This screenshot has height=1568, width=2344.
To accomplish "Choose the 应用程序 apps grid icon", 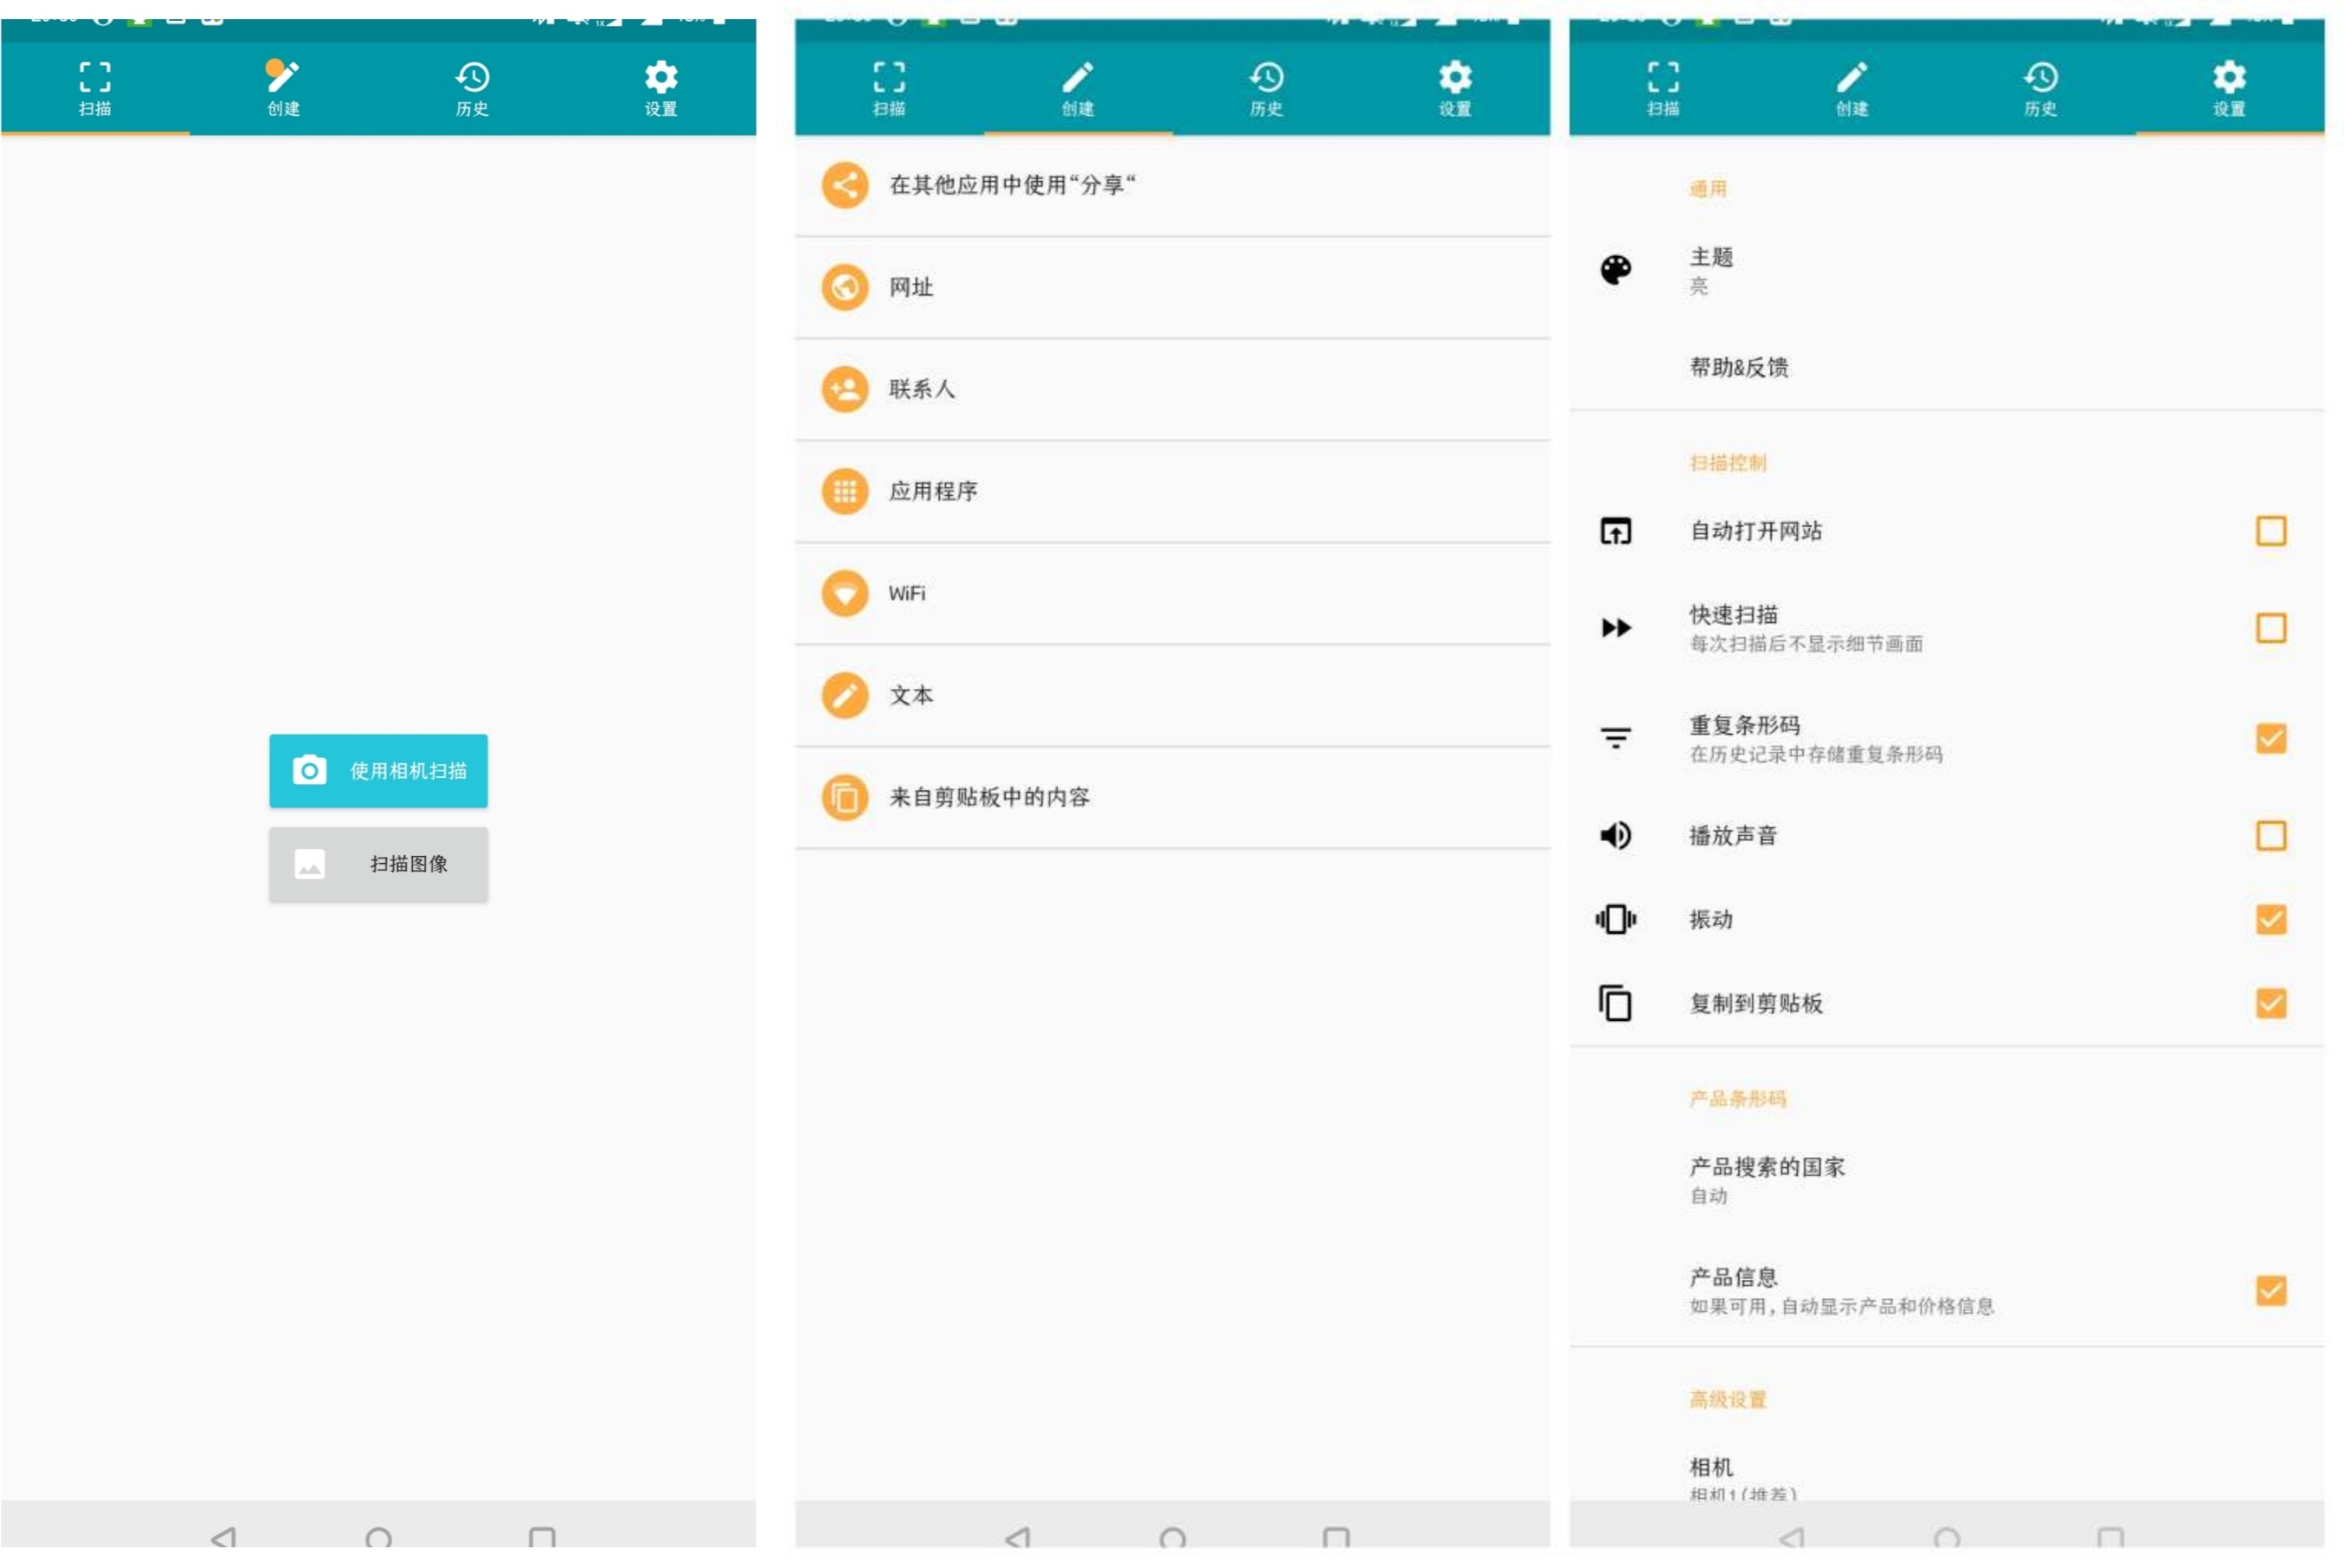I will pyautogui.click(x=845, y=491).
